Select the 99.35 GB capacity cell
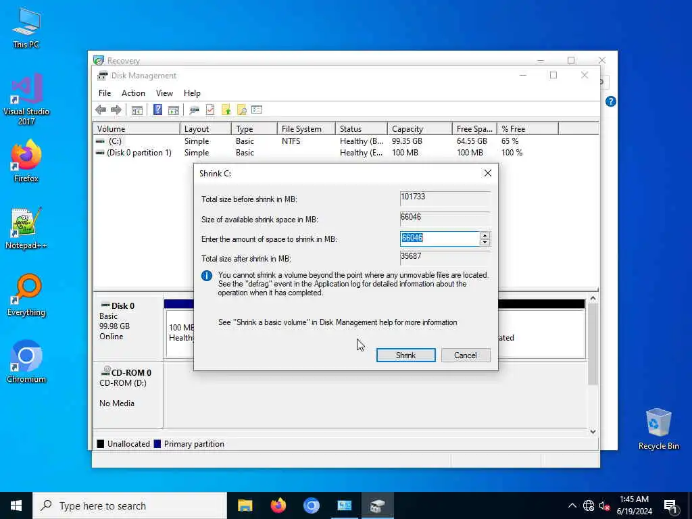 pyautogui.click(x=407, y=141)
